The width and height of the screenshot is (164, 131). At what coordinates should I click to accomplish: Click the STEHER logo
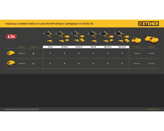(149, 24)
